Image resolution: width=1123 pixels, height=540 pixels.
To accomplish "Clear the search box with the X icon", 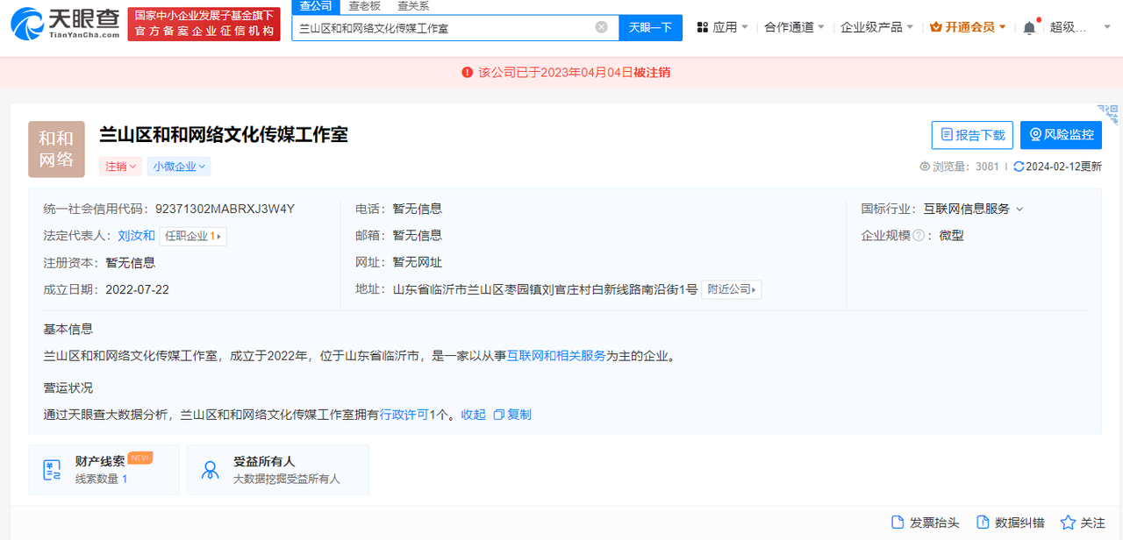I will point(601,27).
